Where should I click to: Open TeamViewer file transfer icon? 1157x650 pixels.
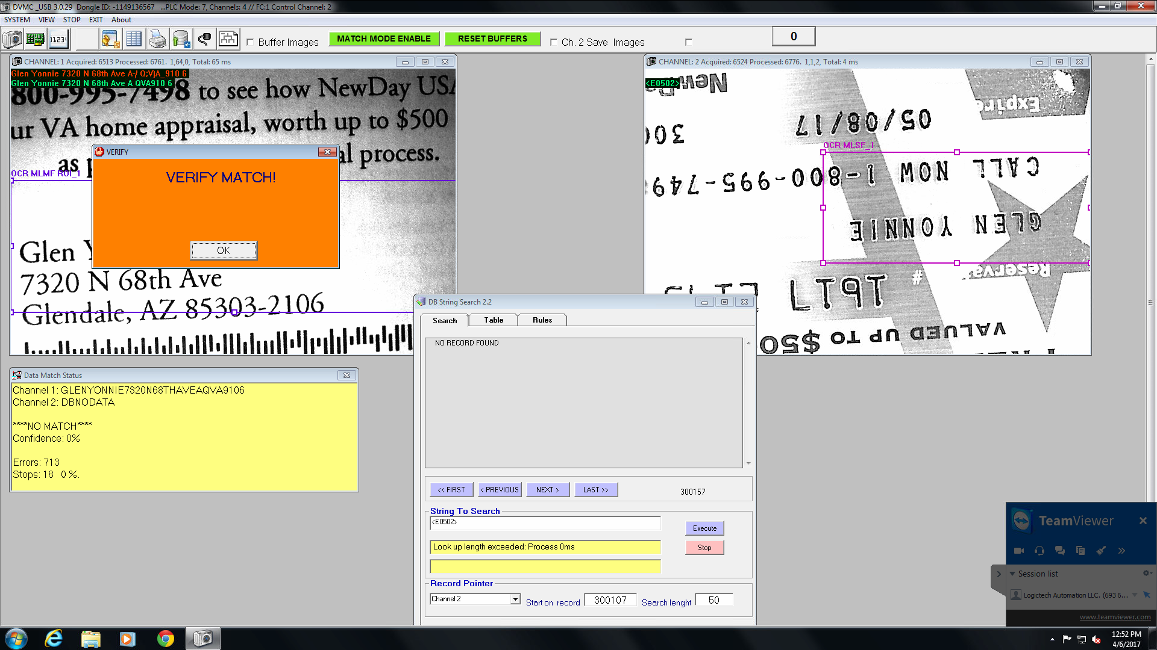1080,550
